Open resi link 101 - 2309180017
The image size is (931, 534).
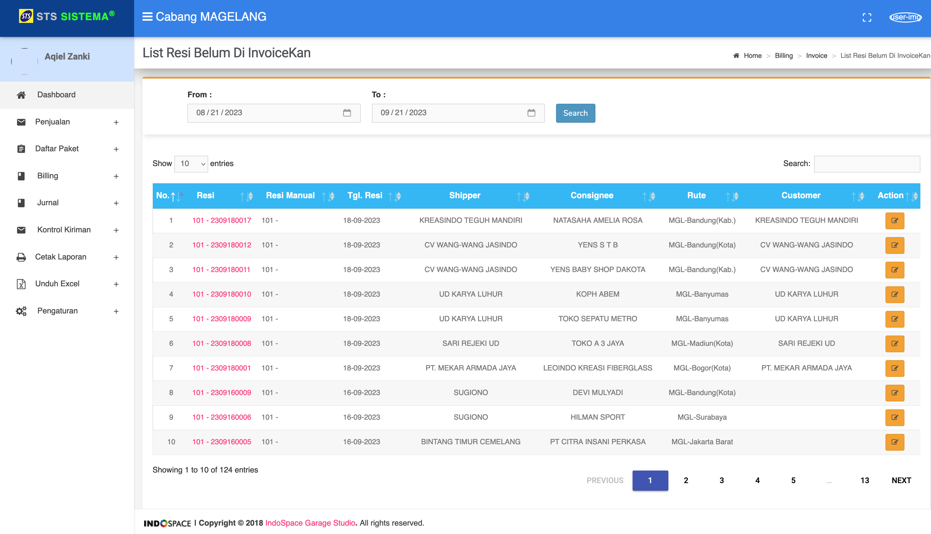pyautogui.click(x=221, y=220)
